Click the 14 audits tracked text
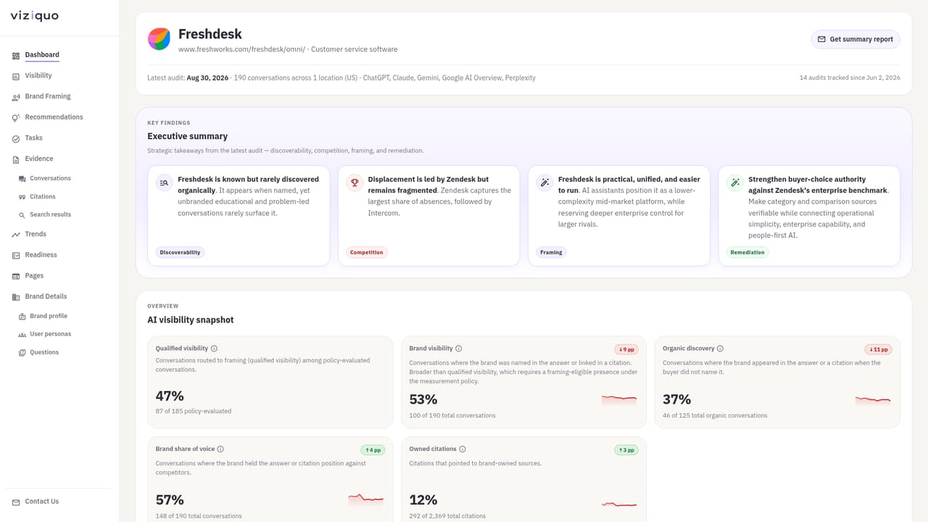Viewport: 928px width, 522px height. (x=850, y=78)
